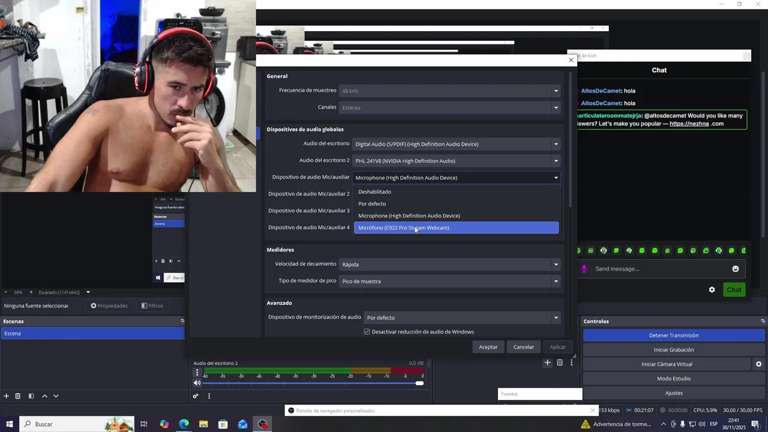Image resolution: width=768 pixels, height=432 pixels.
Task: Undock the Escenas panel
Action: point(182,321)
